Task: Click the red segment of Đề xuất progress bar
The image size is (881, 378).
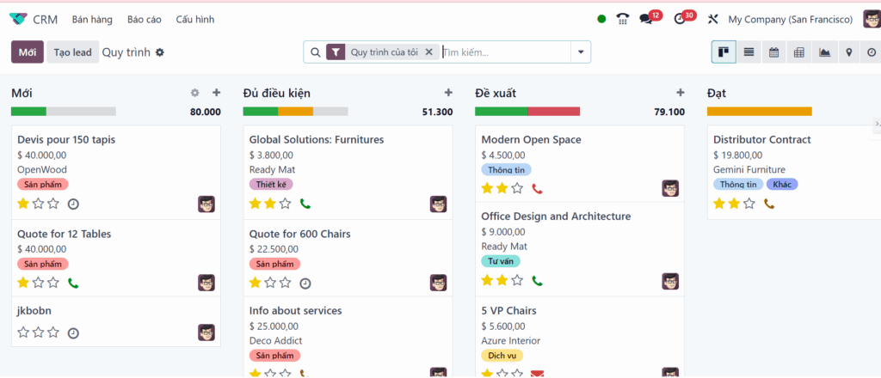Action: (554, 112)
